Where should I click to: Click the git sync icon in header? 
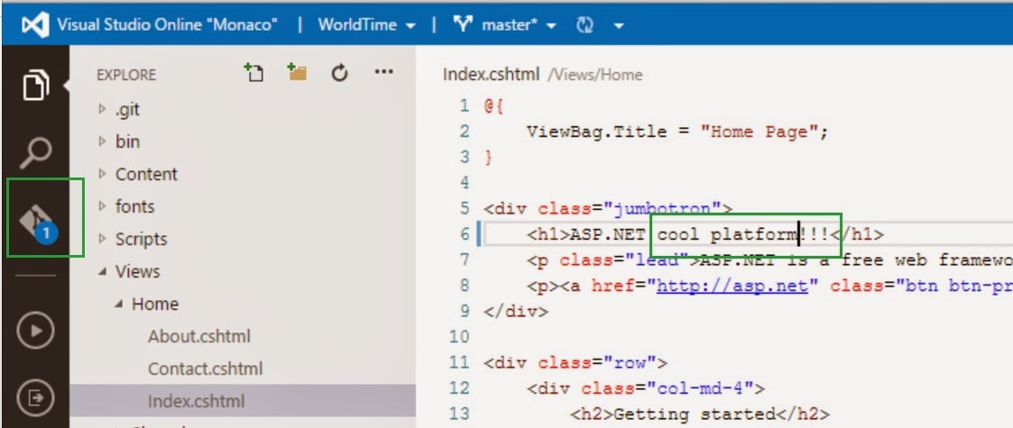pos(585,25)
